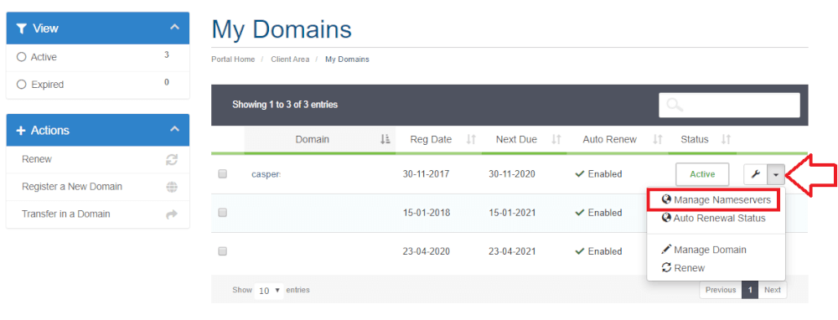Image resolution: width=838 pixels, height=320 pixels.
Task: Collapse the Actions panel chevron
Action: click(174, 129)
